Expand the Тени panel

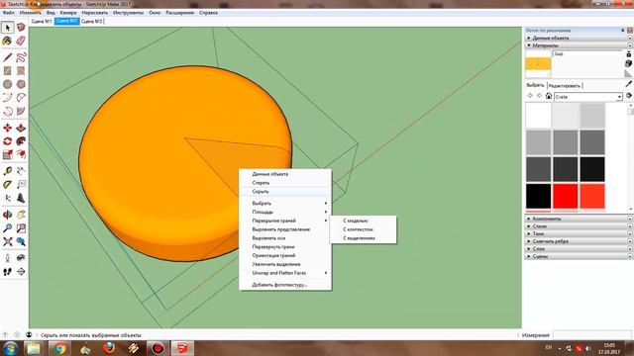click(578, 233)
